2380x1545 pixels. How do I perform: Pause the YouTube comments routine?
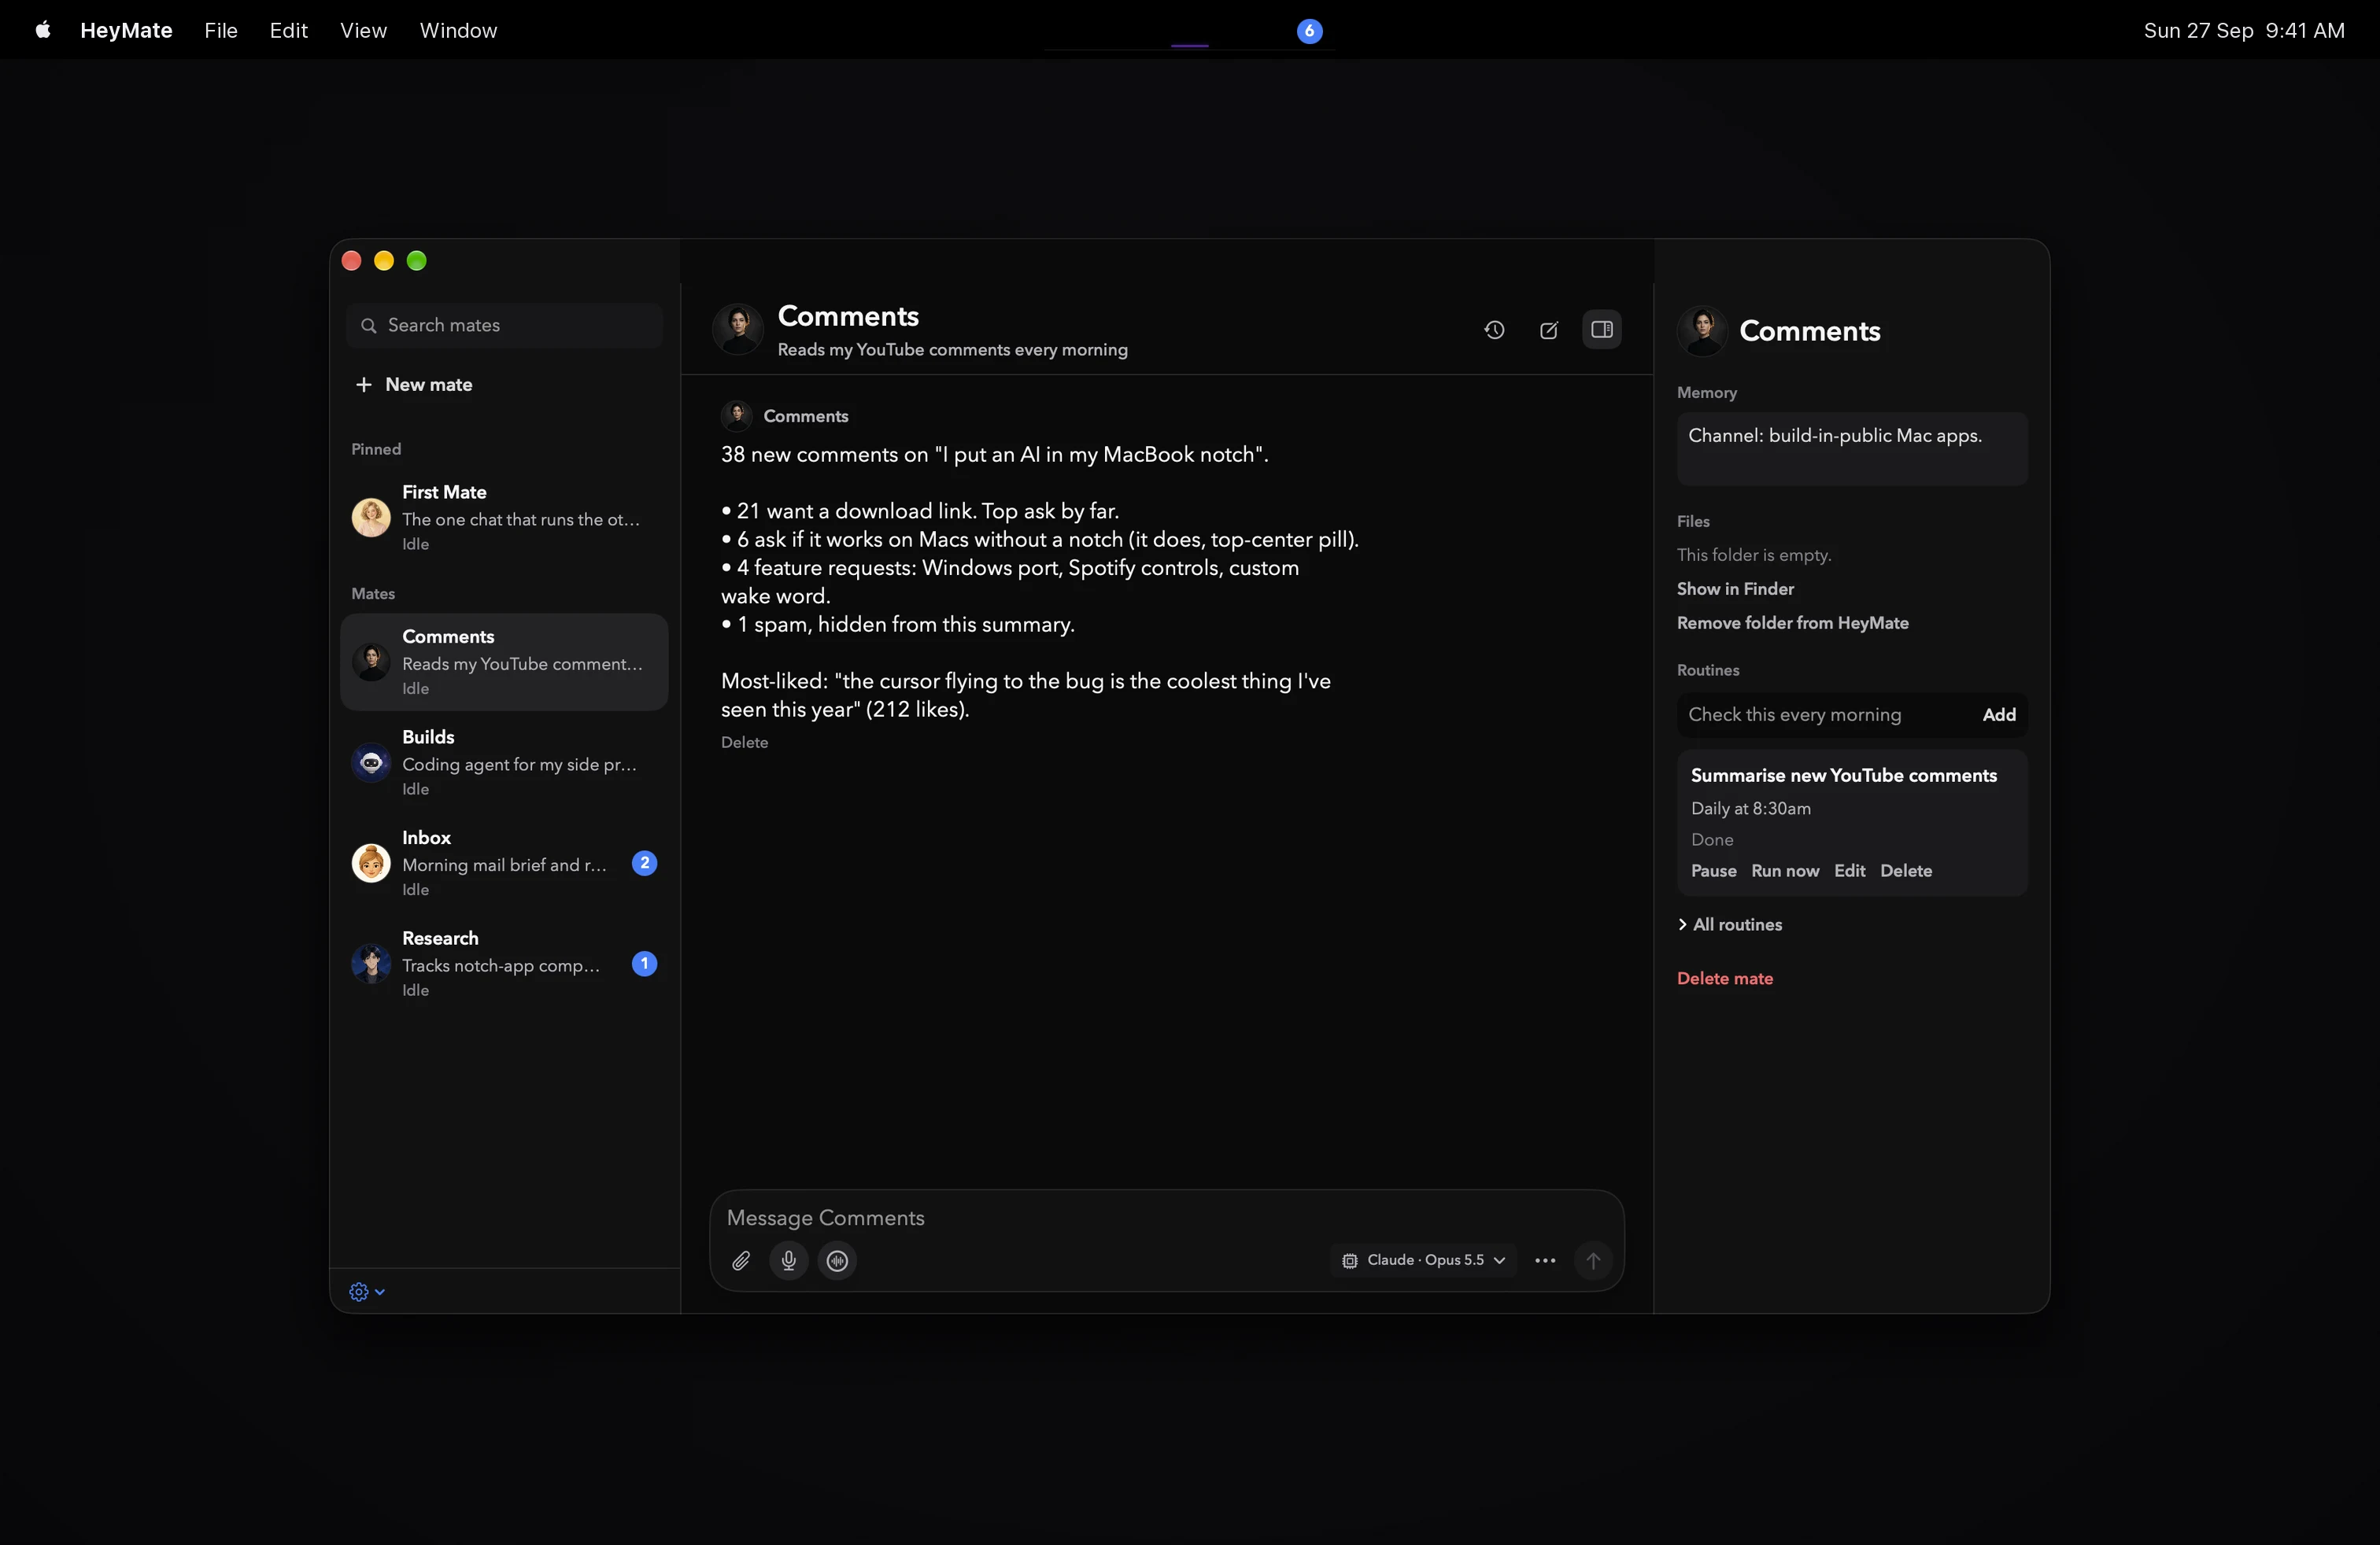coord(1713,870)
